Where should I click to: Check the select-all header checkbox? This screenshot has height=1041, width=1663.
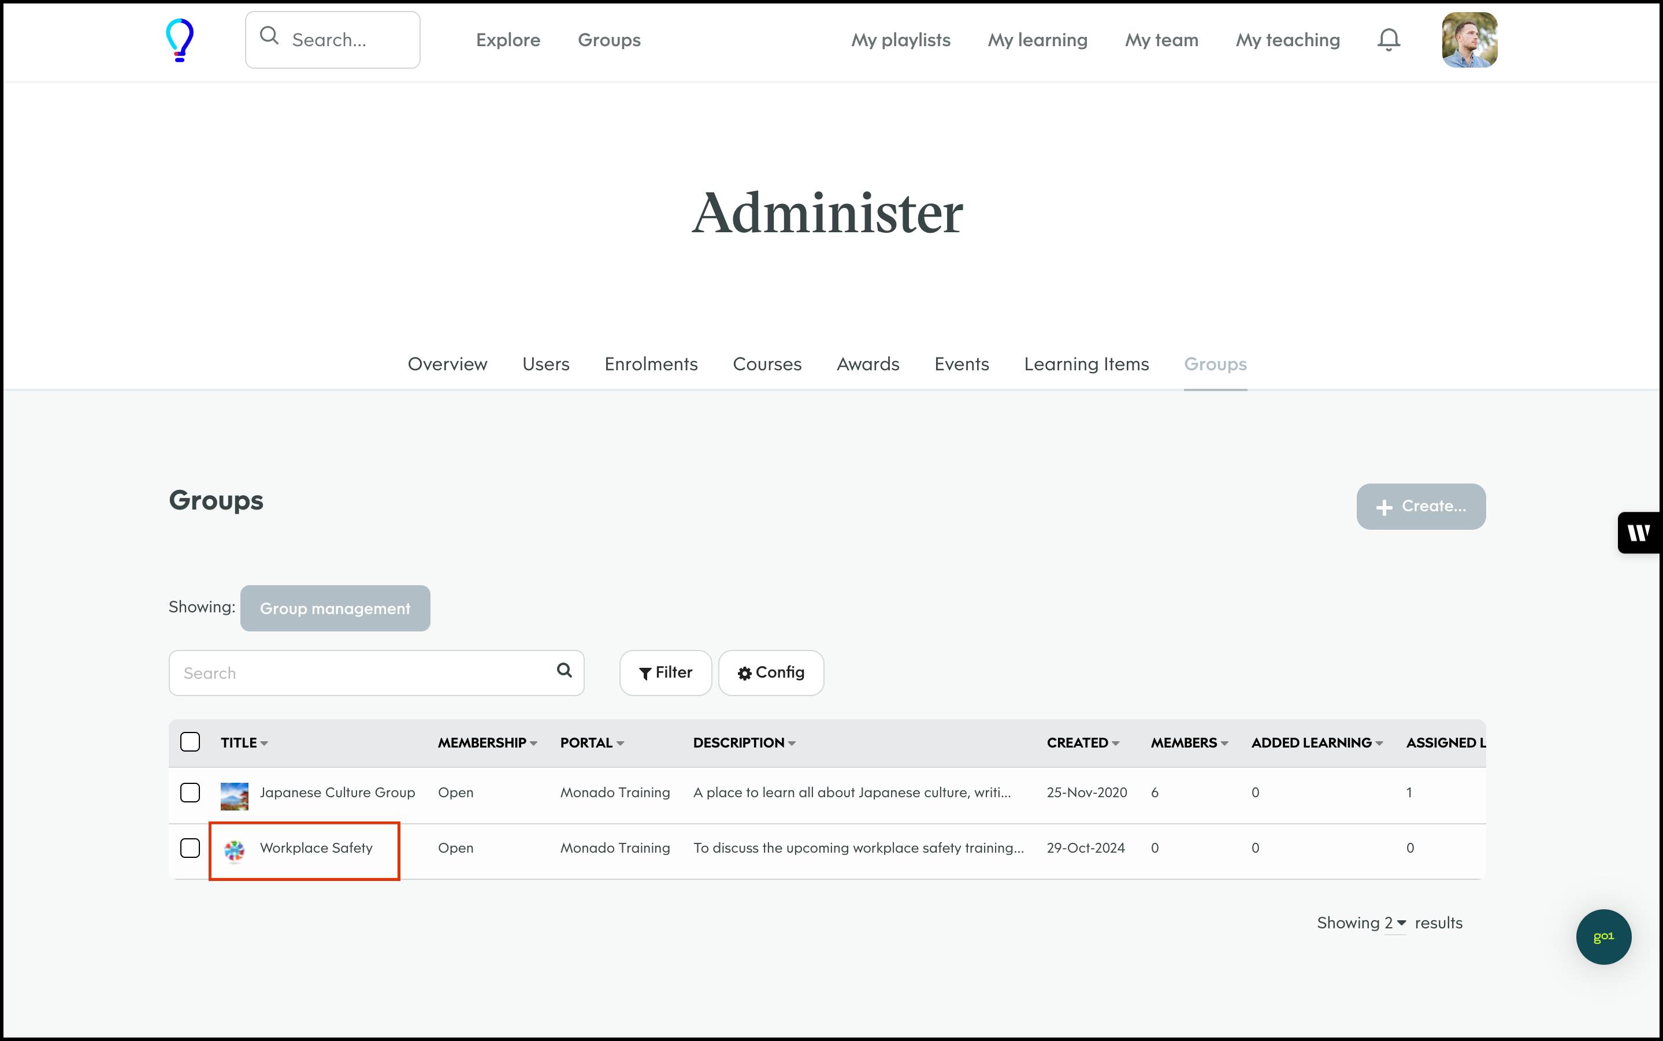coord(190,742)
